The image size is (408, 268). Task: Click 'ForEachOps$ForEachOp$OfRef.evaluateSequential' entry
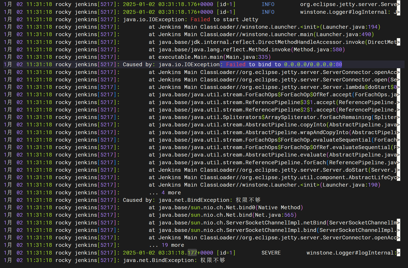click(318, 147)
